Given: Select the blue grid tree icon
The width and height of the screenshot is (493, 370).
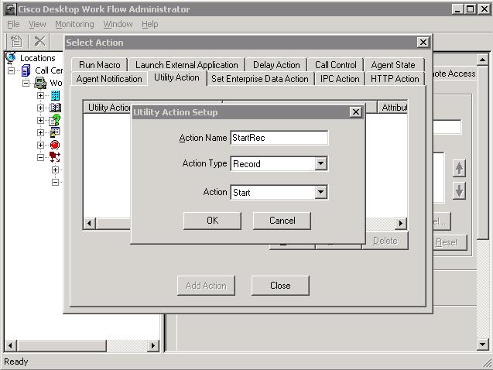Looking at the screenshot, I should tap(55, 95).
